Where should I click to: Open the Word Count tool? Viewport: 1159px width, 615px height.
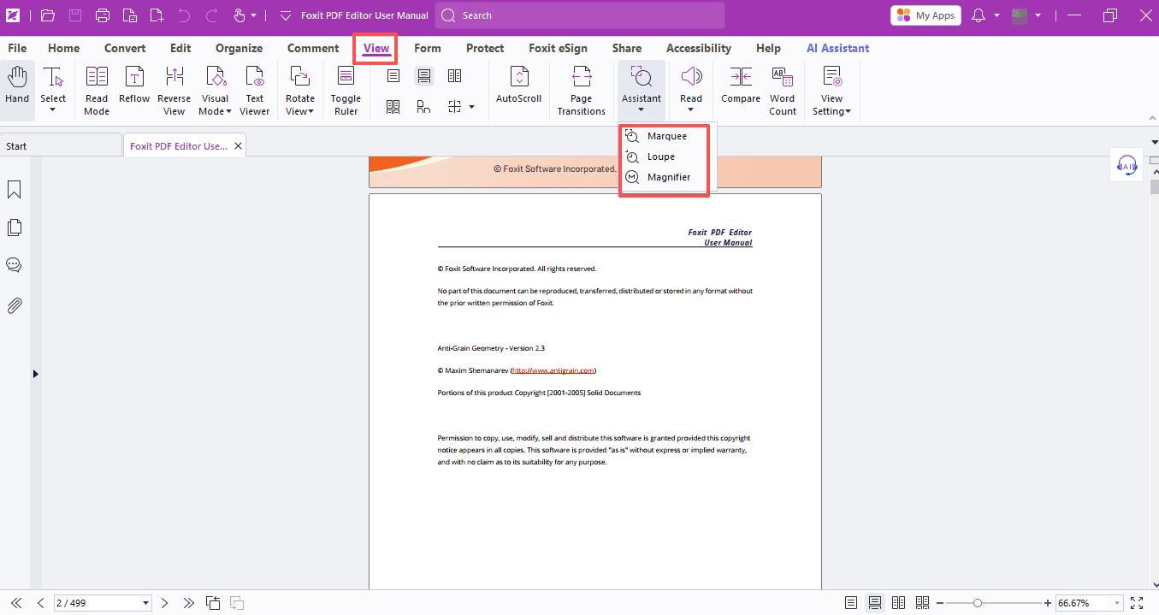pyautogui.click(x=783, y=91)
